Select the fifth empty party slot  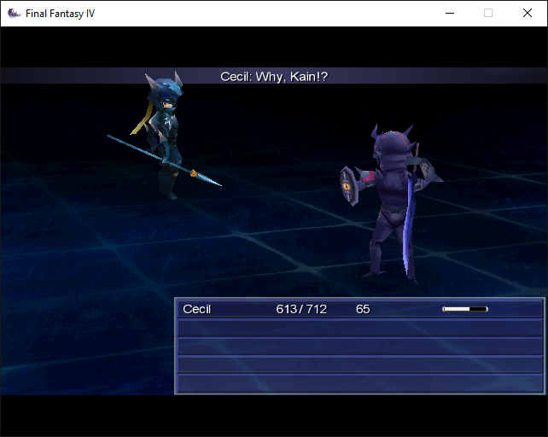359,383
